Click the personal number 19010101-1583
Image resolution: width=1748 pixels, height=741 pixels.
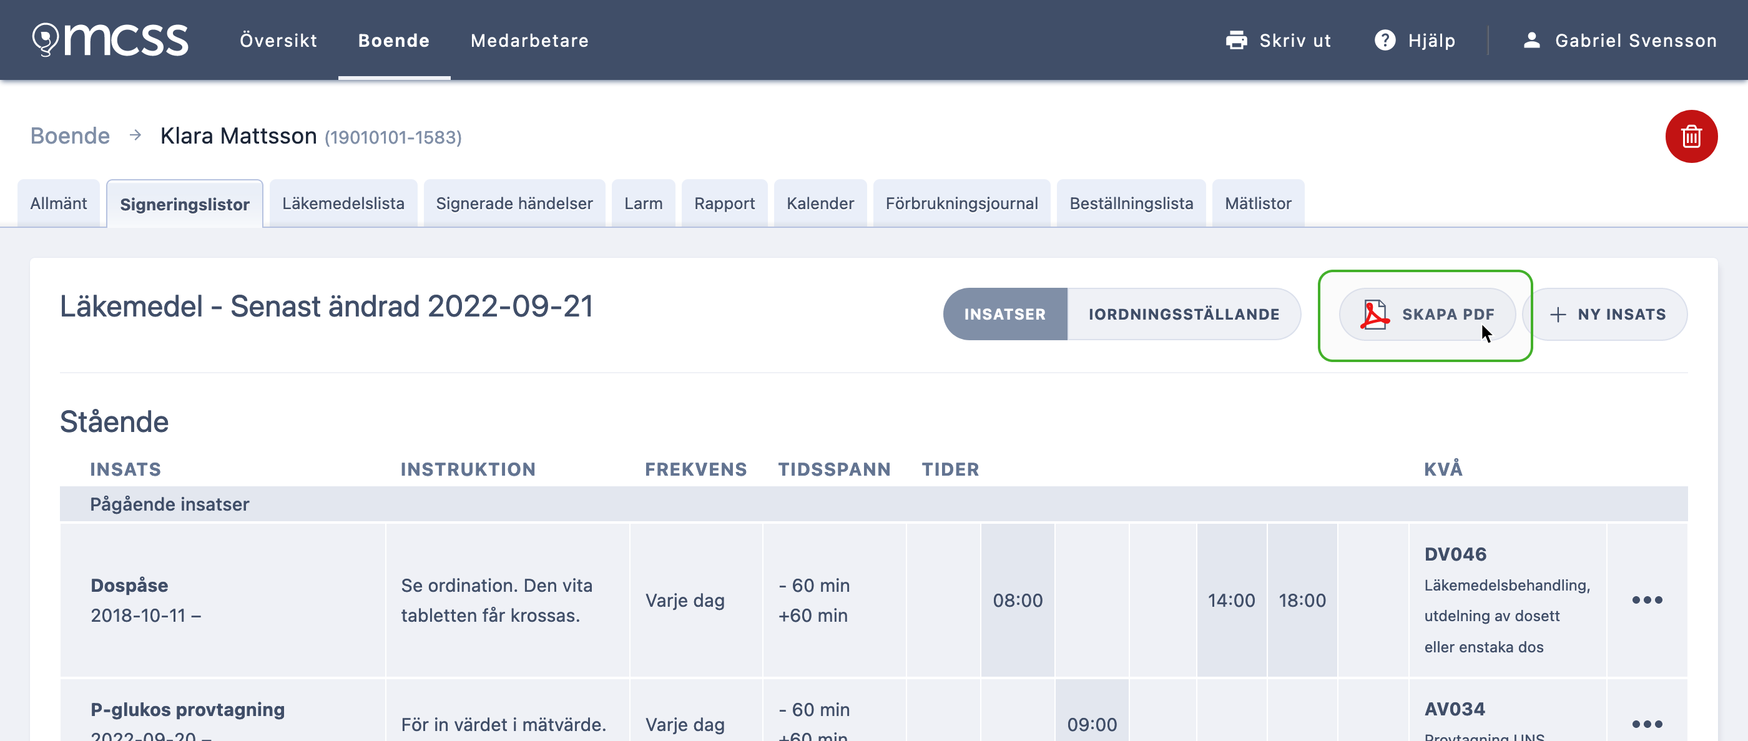pyautogui.click(x=393, y=138)
